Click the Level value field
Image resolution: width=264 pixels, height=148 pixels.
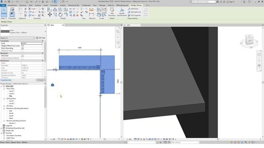tap(32, 43)
